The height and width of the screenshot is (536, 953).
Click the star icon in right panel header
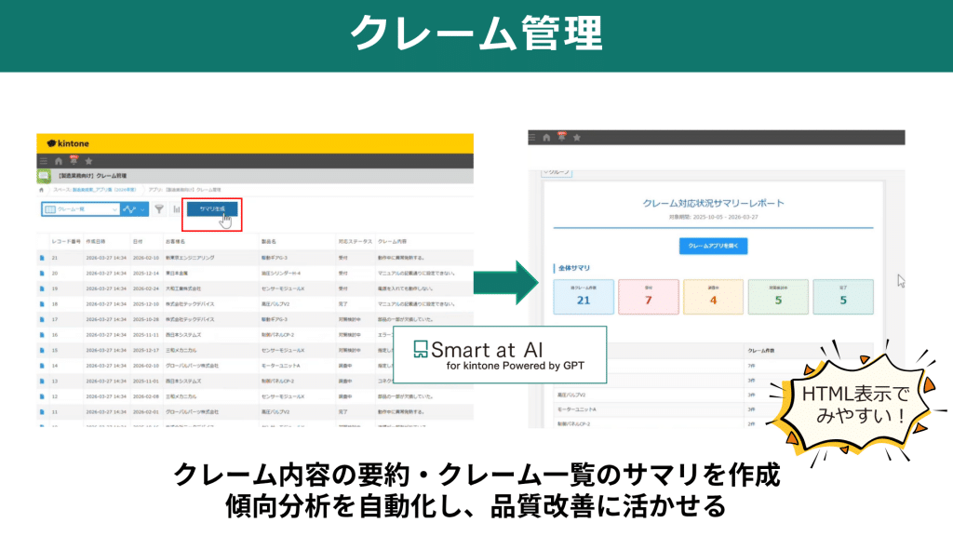point(577,138)
